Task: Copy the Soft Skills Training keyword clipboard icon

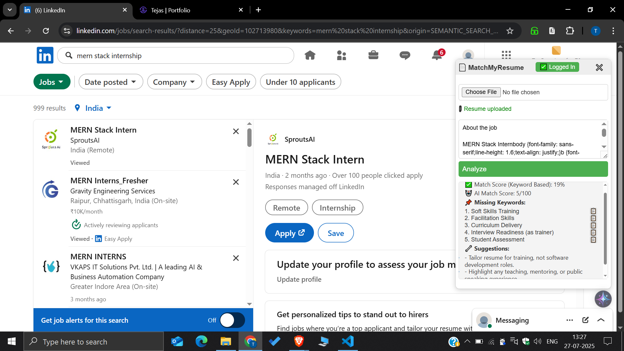Action: click(x=593, y=211)
